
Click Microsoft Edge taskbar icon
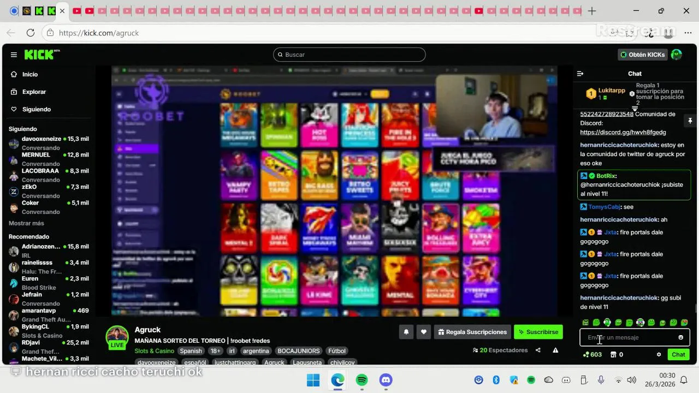[337, 380]
